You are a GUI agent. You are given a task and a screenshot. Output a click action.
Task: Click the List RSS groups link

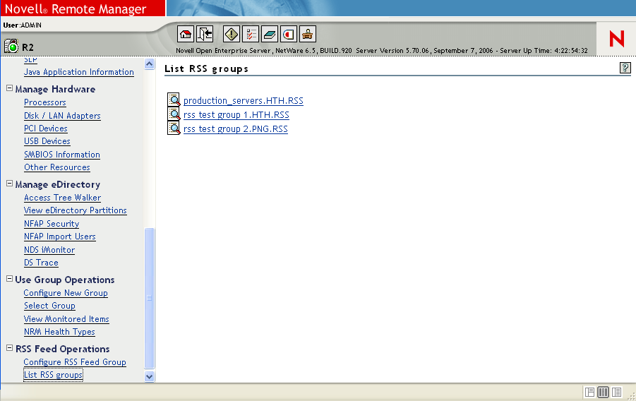pos(53,375)
